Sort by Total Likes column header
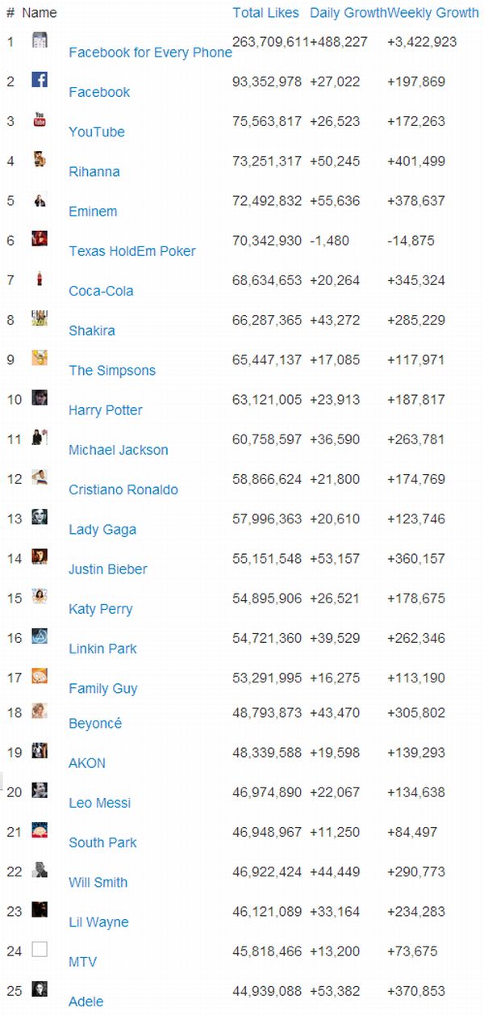Image resolution: width=484 pixels, height=1016 pixels. pyautogui.click(x=265, y=13)
